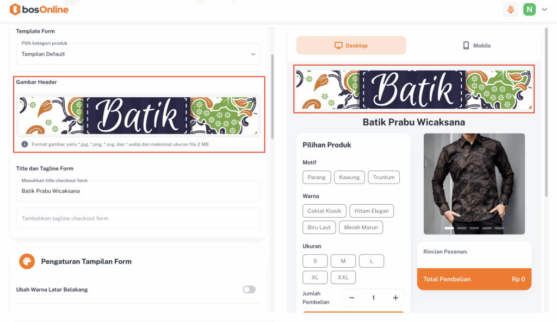Switch to the Desktop preview tab
This screenshot has height=322, width=557.
pos(351,46)
